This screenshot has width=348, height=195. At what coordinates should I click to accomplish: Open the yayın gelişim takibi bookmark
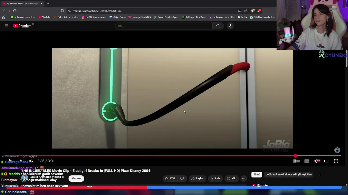click(x=139, y=17)
